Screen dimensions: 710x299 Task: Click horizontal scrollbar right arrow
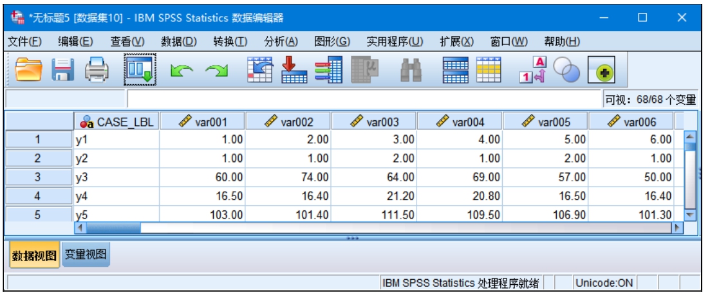[677, 228]
